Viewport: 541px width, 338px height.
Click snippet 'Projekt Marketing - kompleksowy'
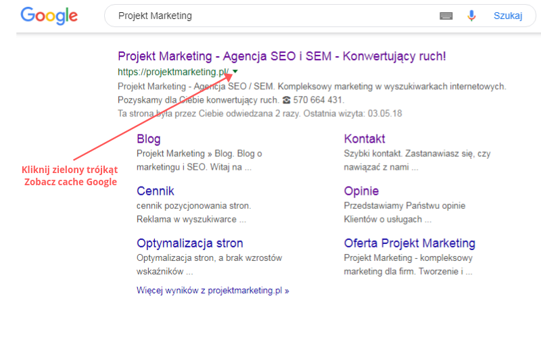tap(408, 258)
